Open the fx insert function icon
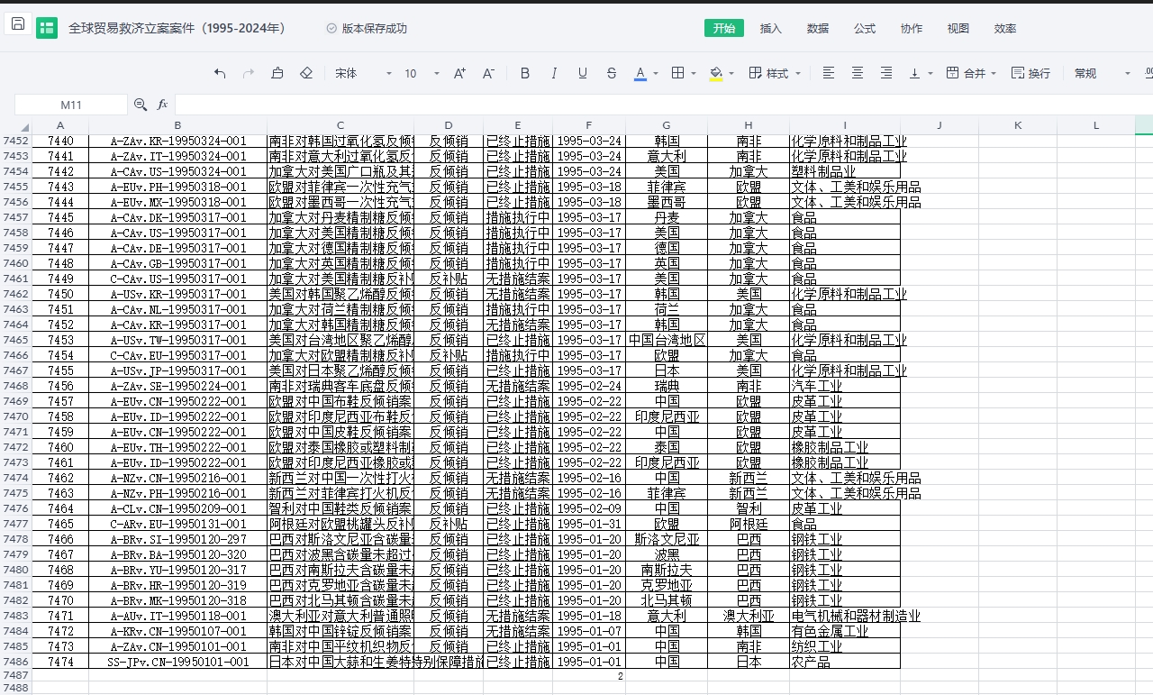Screen dimensions: 1153x695 click(x=163, y=105)
